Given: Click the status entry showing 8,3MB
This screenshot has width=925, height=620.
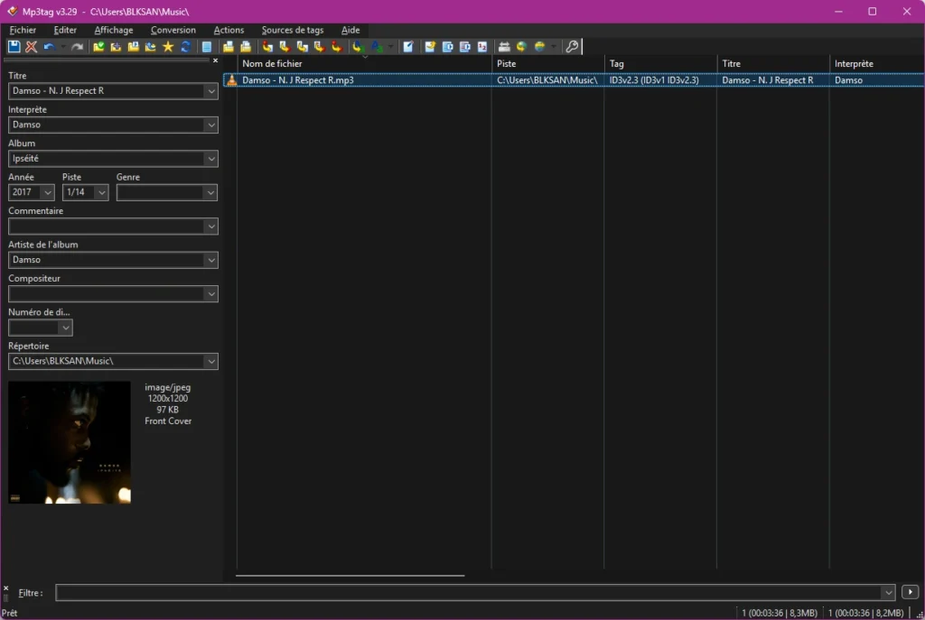Looking at the screenshot, I should (780, 613).
